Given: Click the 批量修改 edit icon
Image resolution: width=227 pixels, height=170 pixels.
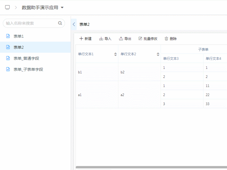Looking at the screenshot, I should [140, 39].
